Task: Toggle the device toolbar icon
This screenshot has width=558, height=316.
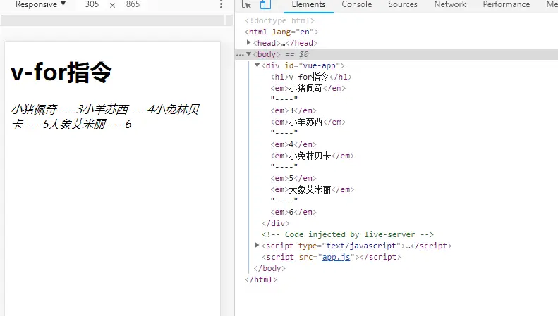Action: click(265, 4)
